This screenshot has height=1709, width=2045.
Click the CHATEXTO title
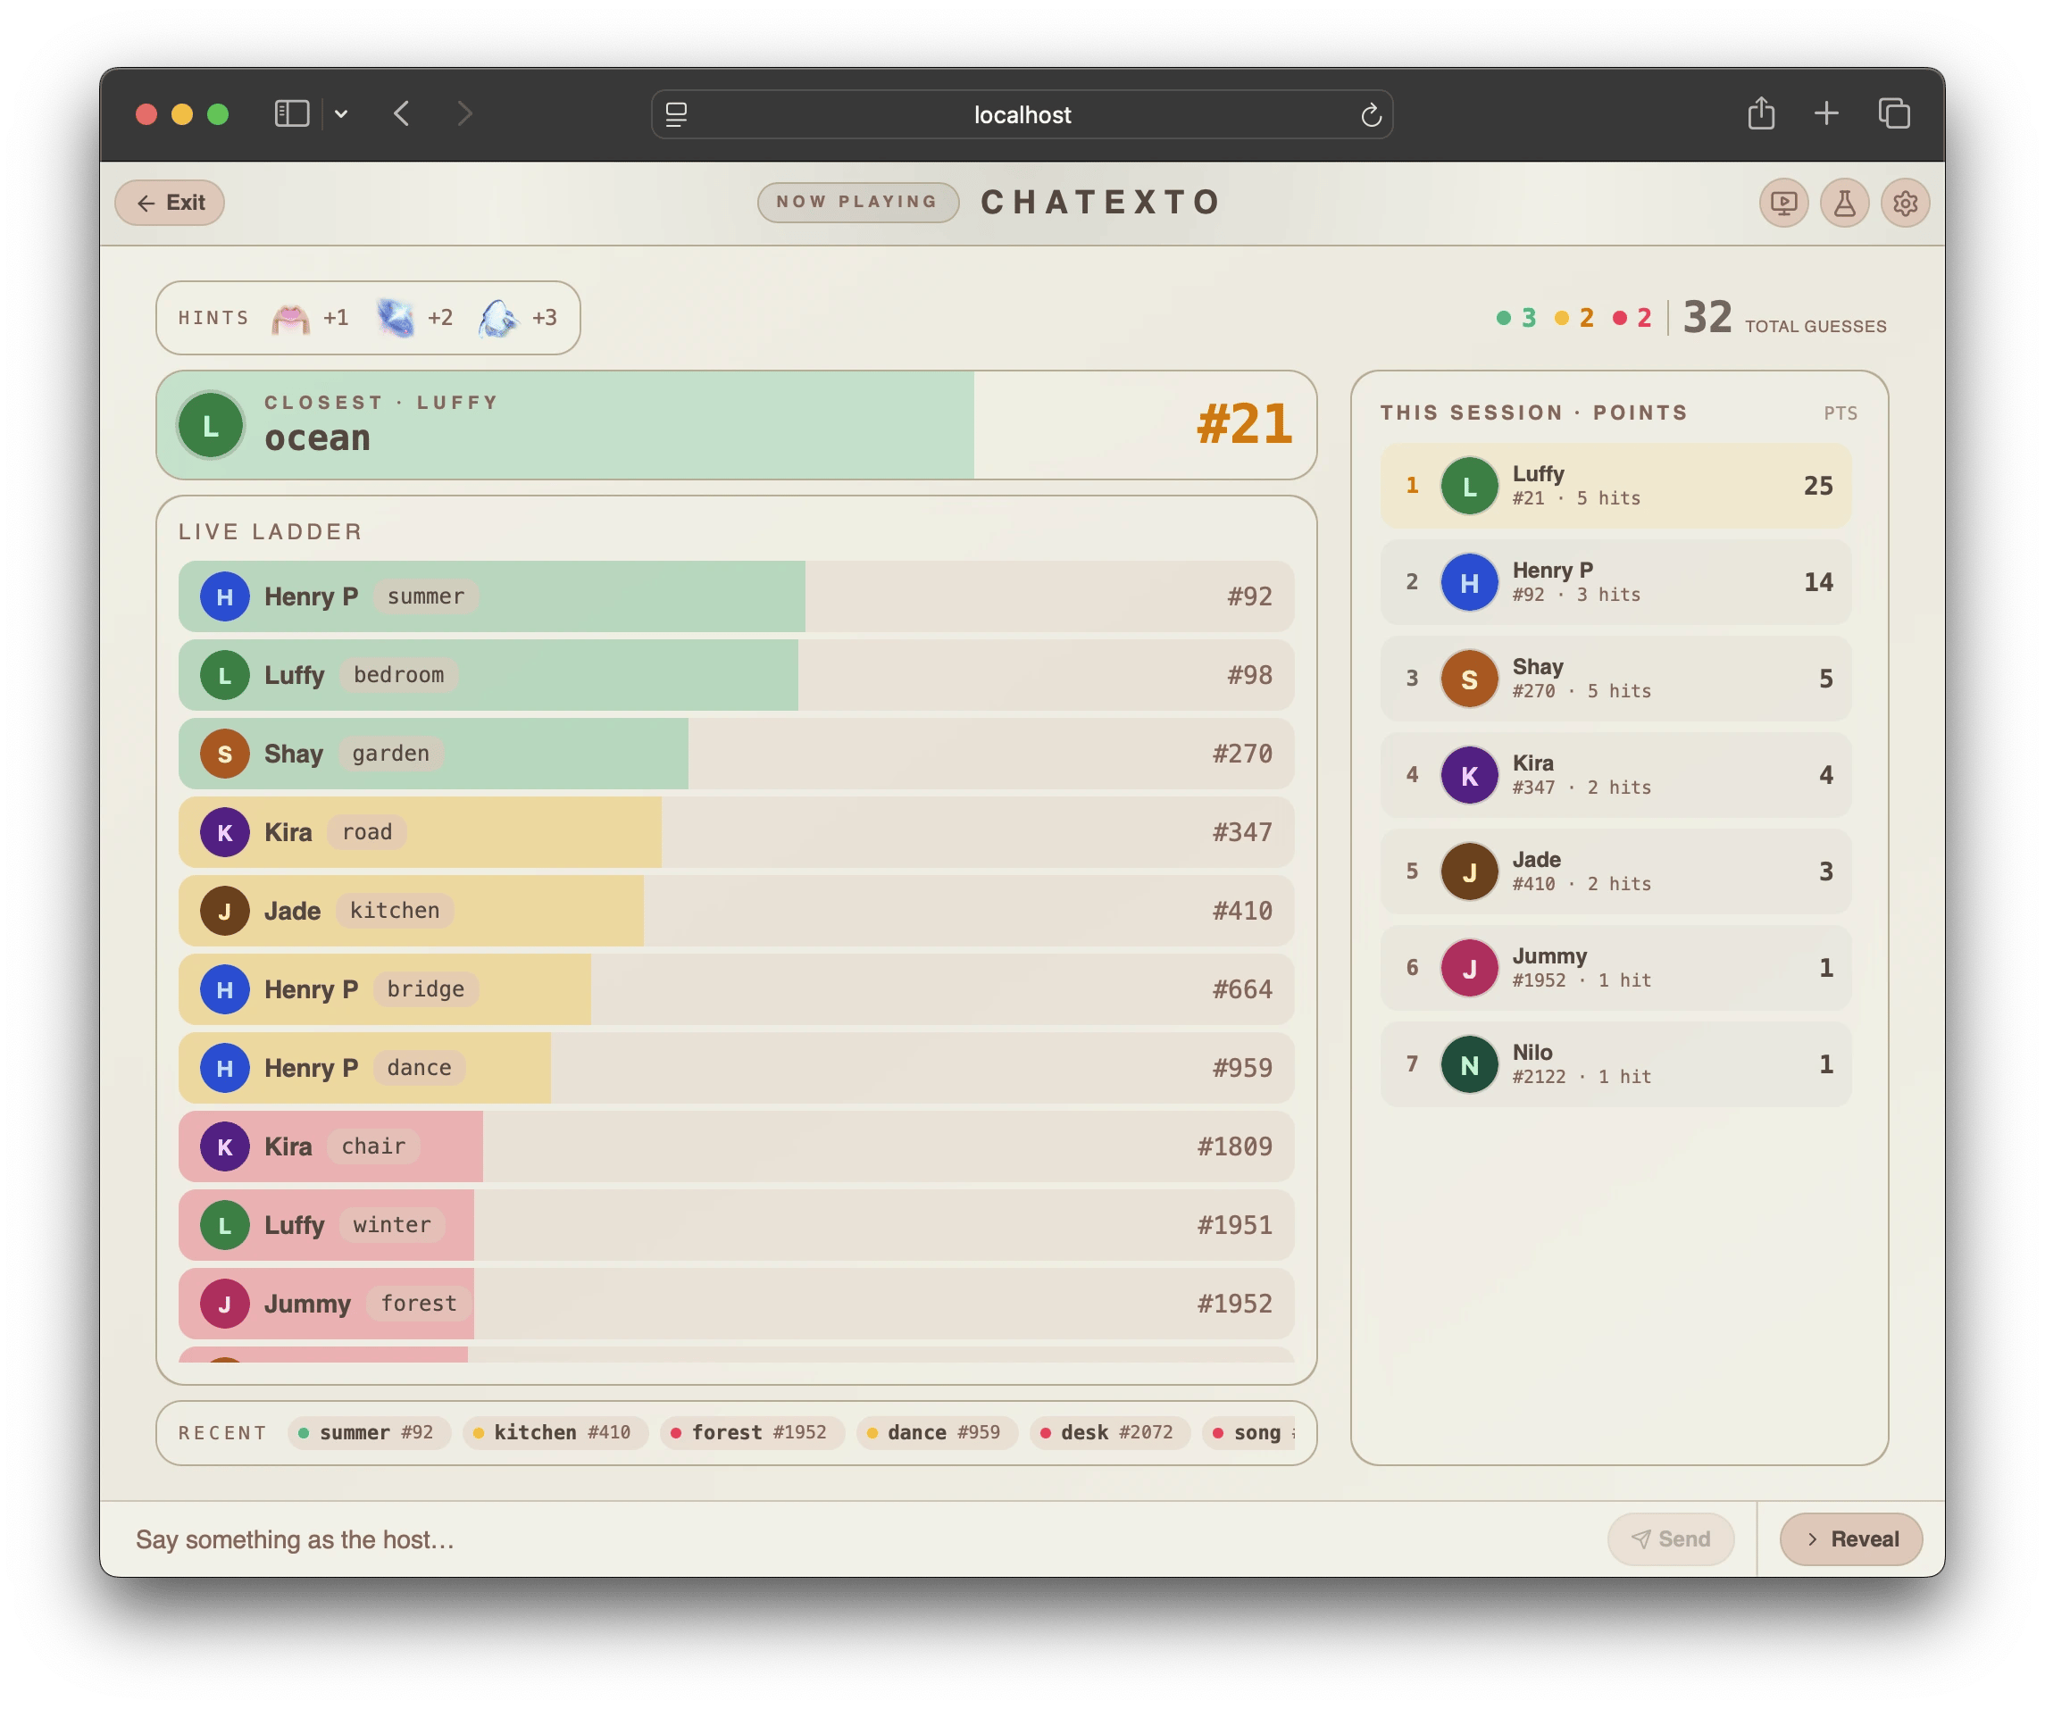click(x=1100, y=202)
